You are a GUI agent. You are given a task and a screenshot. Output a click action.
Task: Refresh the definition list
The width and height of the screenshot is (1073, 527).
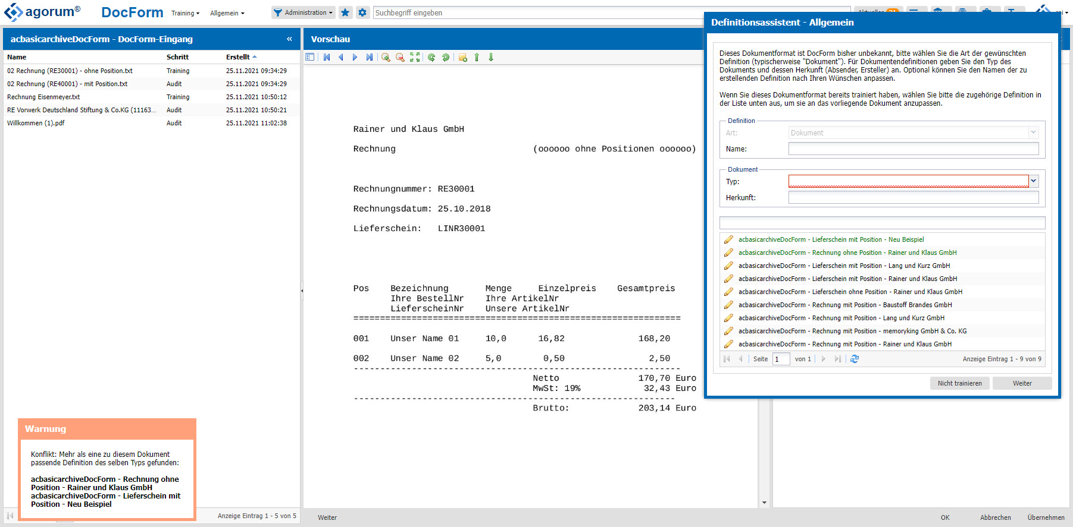(x=855, y=359)
